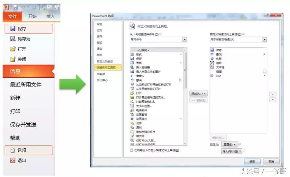The width and height of the screenshot is (290, 177).
Task: Open 常规 category in the options sidebar
Action: pos(100,24)
